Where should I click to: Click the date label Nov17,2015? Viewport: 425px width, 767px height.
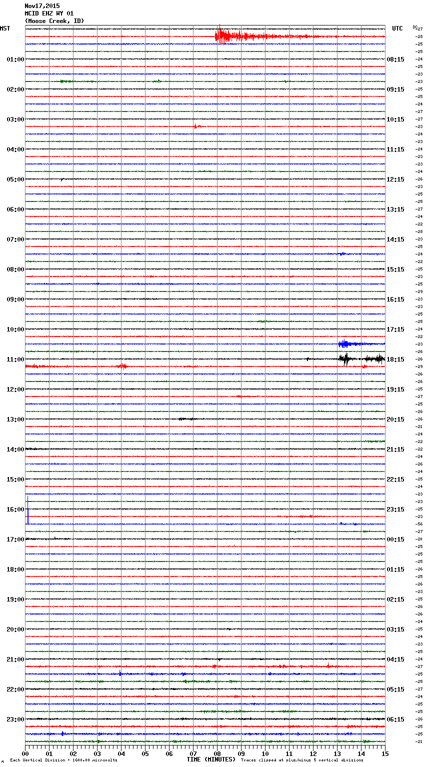click(42, 6)
